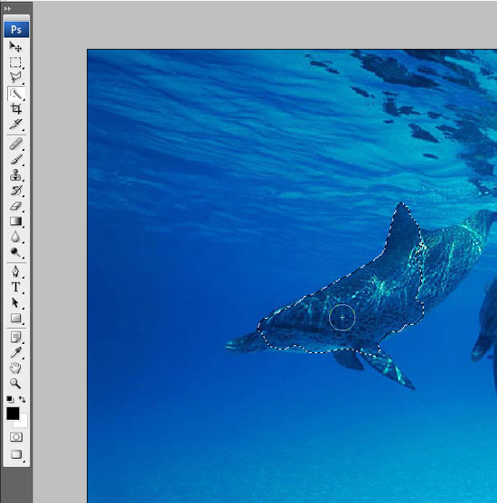The width and height of the screenshot is (497, 503).
Task: Select the Crop tool
Action: click(x=15, y=108)
